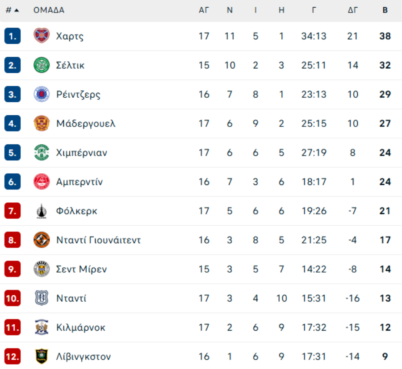The height and width of the screenshot is (369, 402).
Task: Open the Νταντί team name link
Action: coord(71,298)
